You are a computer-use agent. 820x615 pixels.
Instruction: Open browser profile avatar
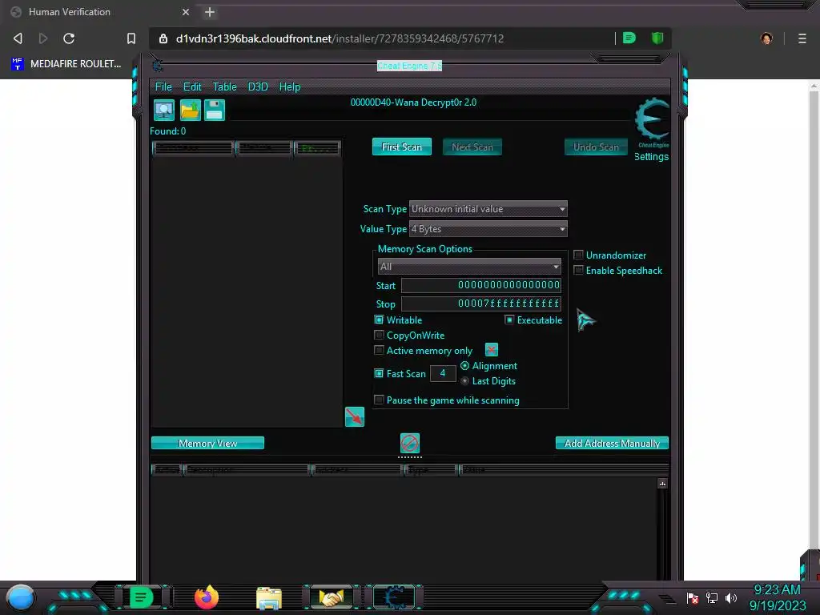click(766, 38)
